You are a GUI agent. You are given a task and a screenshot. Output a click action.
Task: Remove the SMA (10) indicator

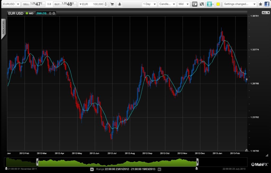[x=54, y=13]
